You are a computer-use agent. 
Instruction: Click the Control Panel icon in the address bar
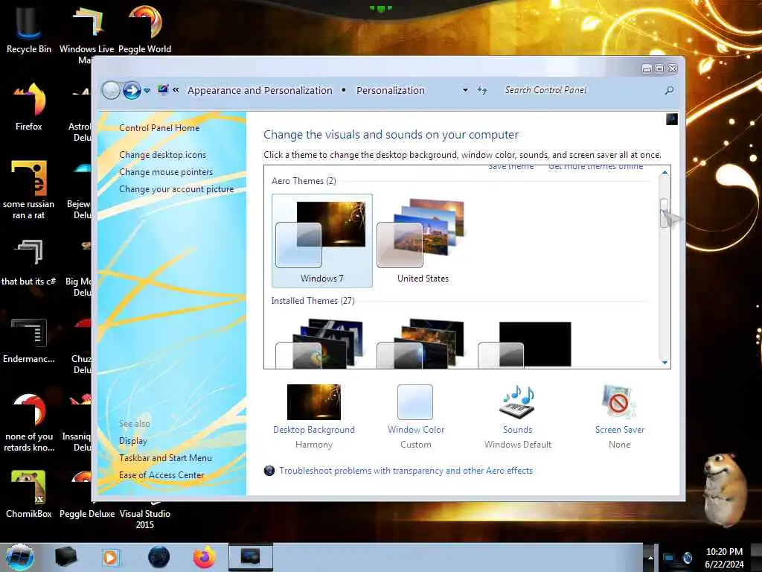coord(163,89)
